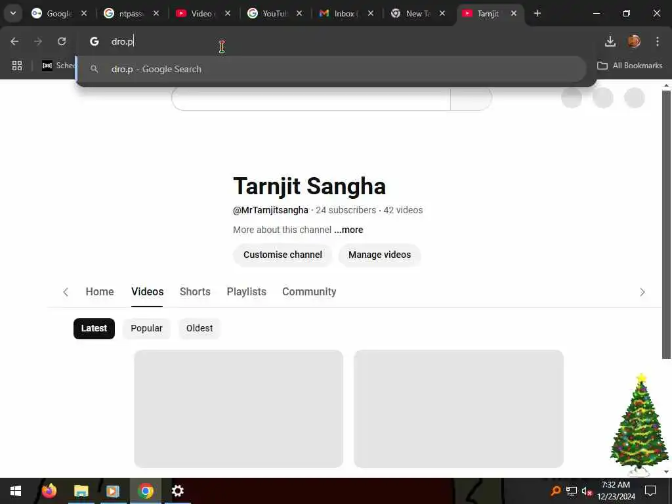Open the channel Community tab
672x504 pixels.
[309, 291]
